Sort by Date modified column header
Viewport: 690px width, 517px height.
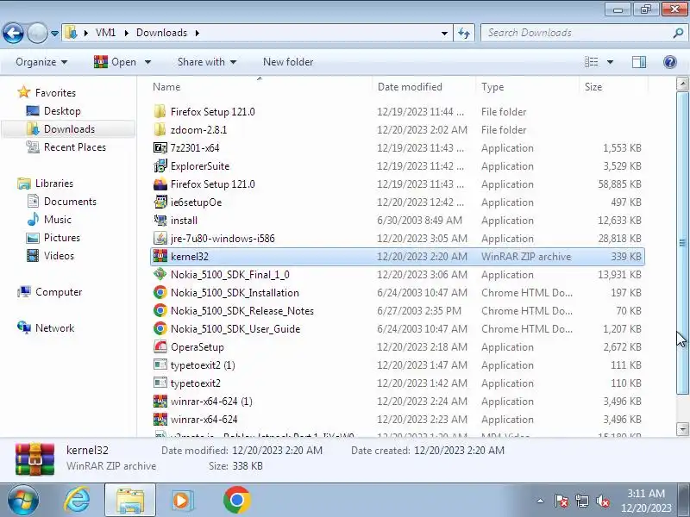(x=410, y=87)
